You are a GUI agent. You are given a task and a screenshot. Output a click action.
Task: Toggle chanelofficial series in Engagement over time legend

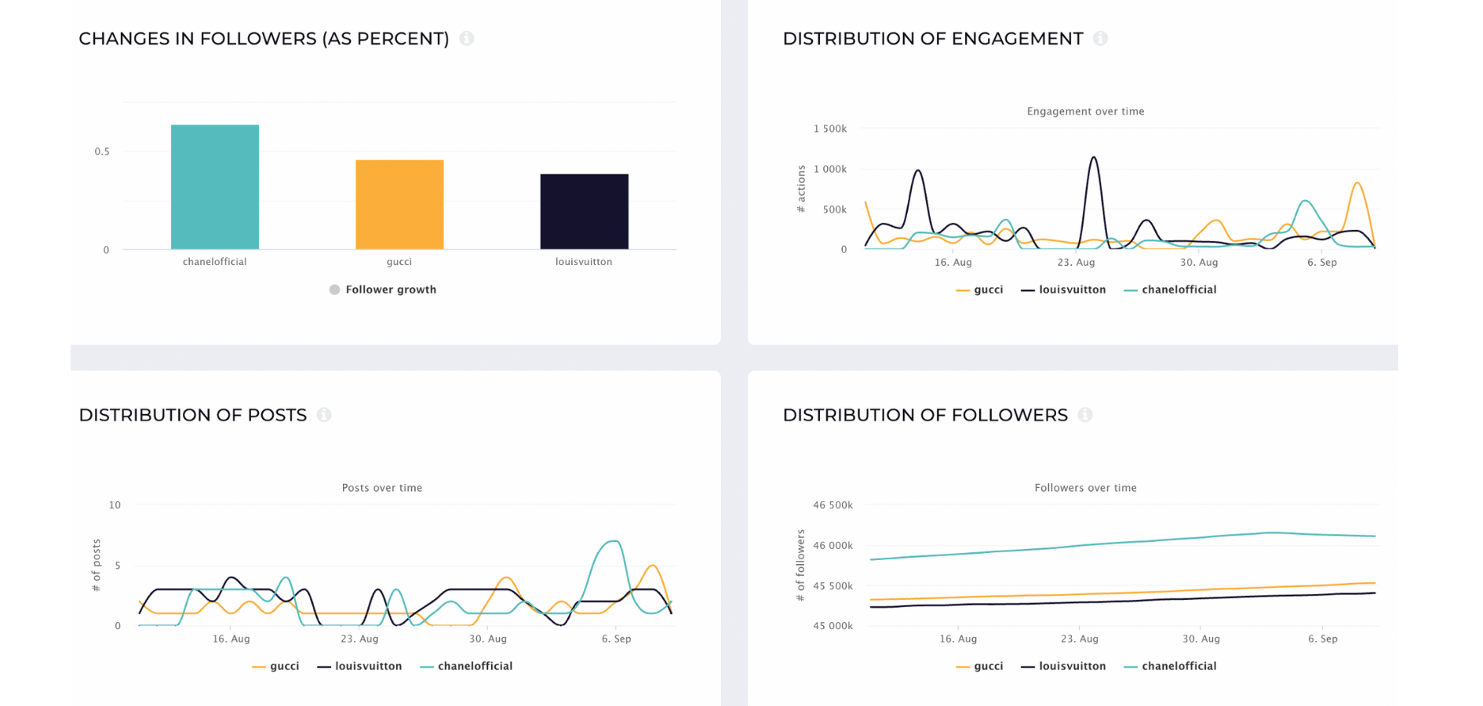(x=1170, y=289)
